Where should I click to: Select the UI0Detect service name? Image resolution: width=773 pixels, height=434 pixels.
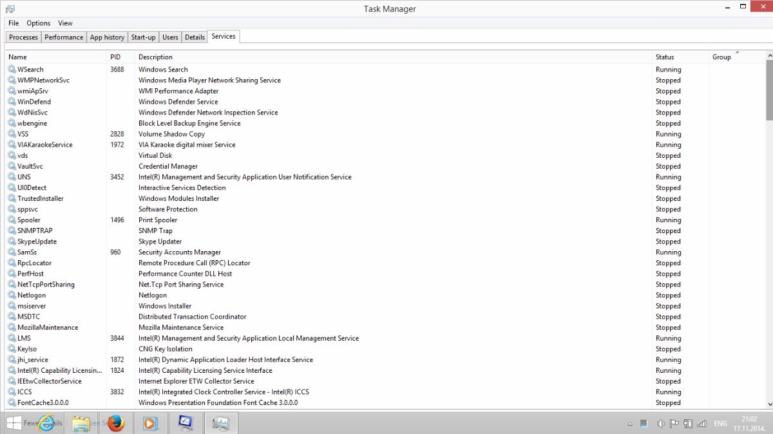tap(32, 188)
